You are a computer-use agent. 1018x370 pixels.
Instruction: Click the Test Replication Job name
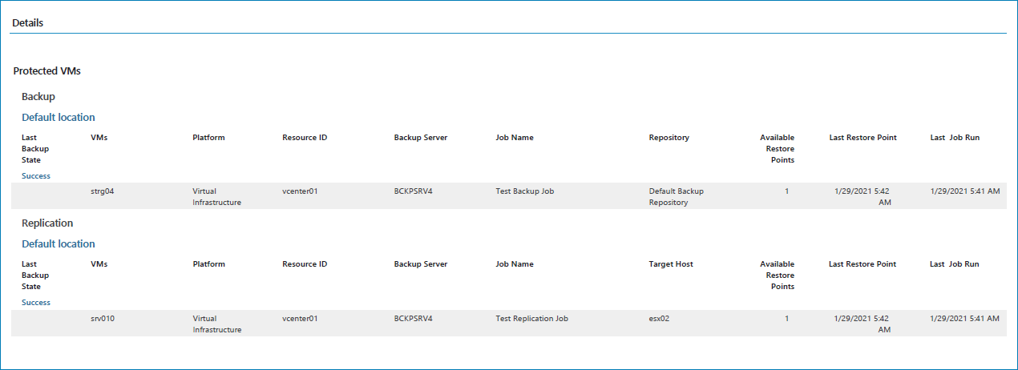[x=532, y=318]
